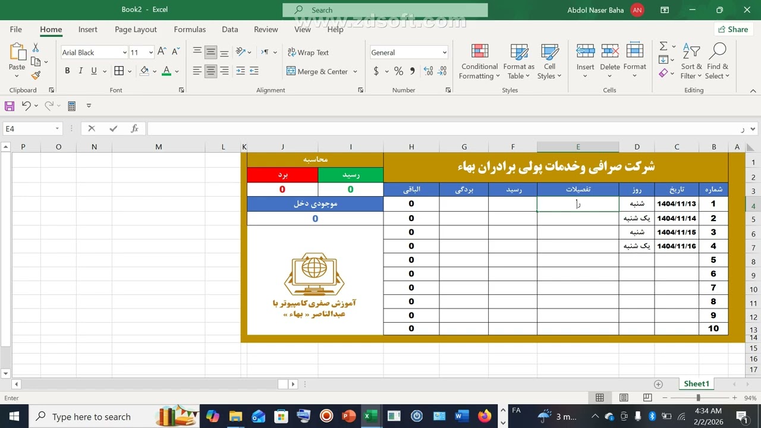
Task: Click the Decrease Decimal icon
Action: point(443,71)
